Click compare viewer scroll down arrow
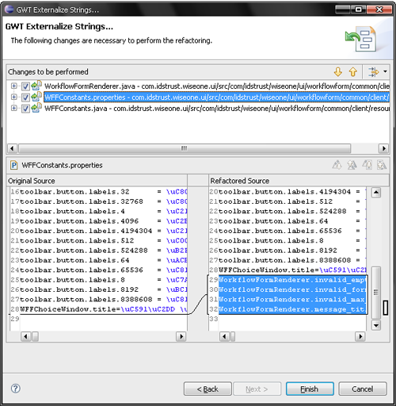This screenshot has width=396, height=406. point(376,325)
